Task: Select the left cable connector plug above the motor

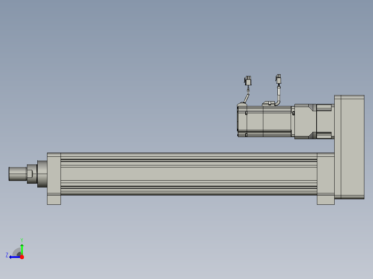Action: click(248, 81)
